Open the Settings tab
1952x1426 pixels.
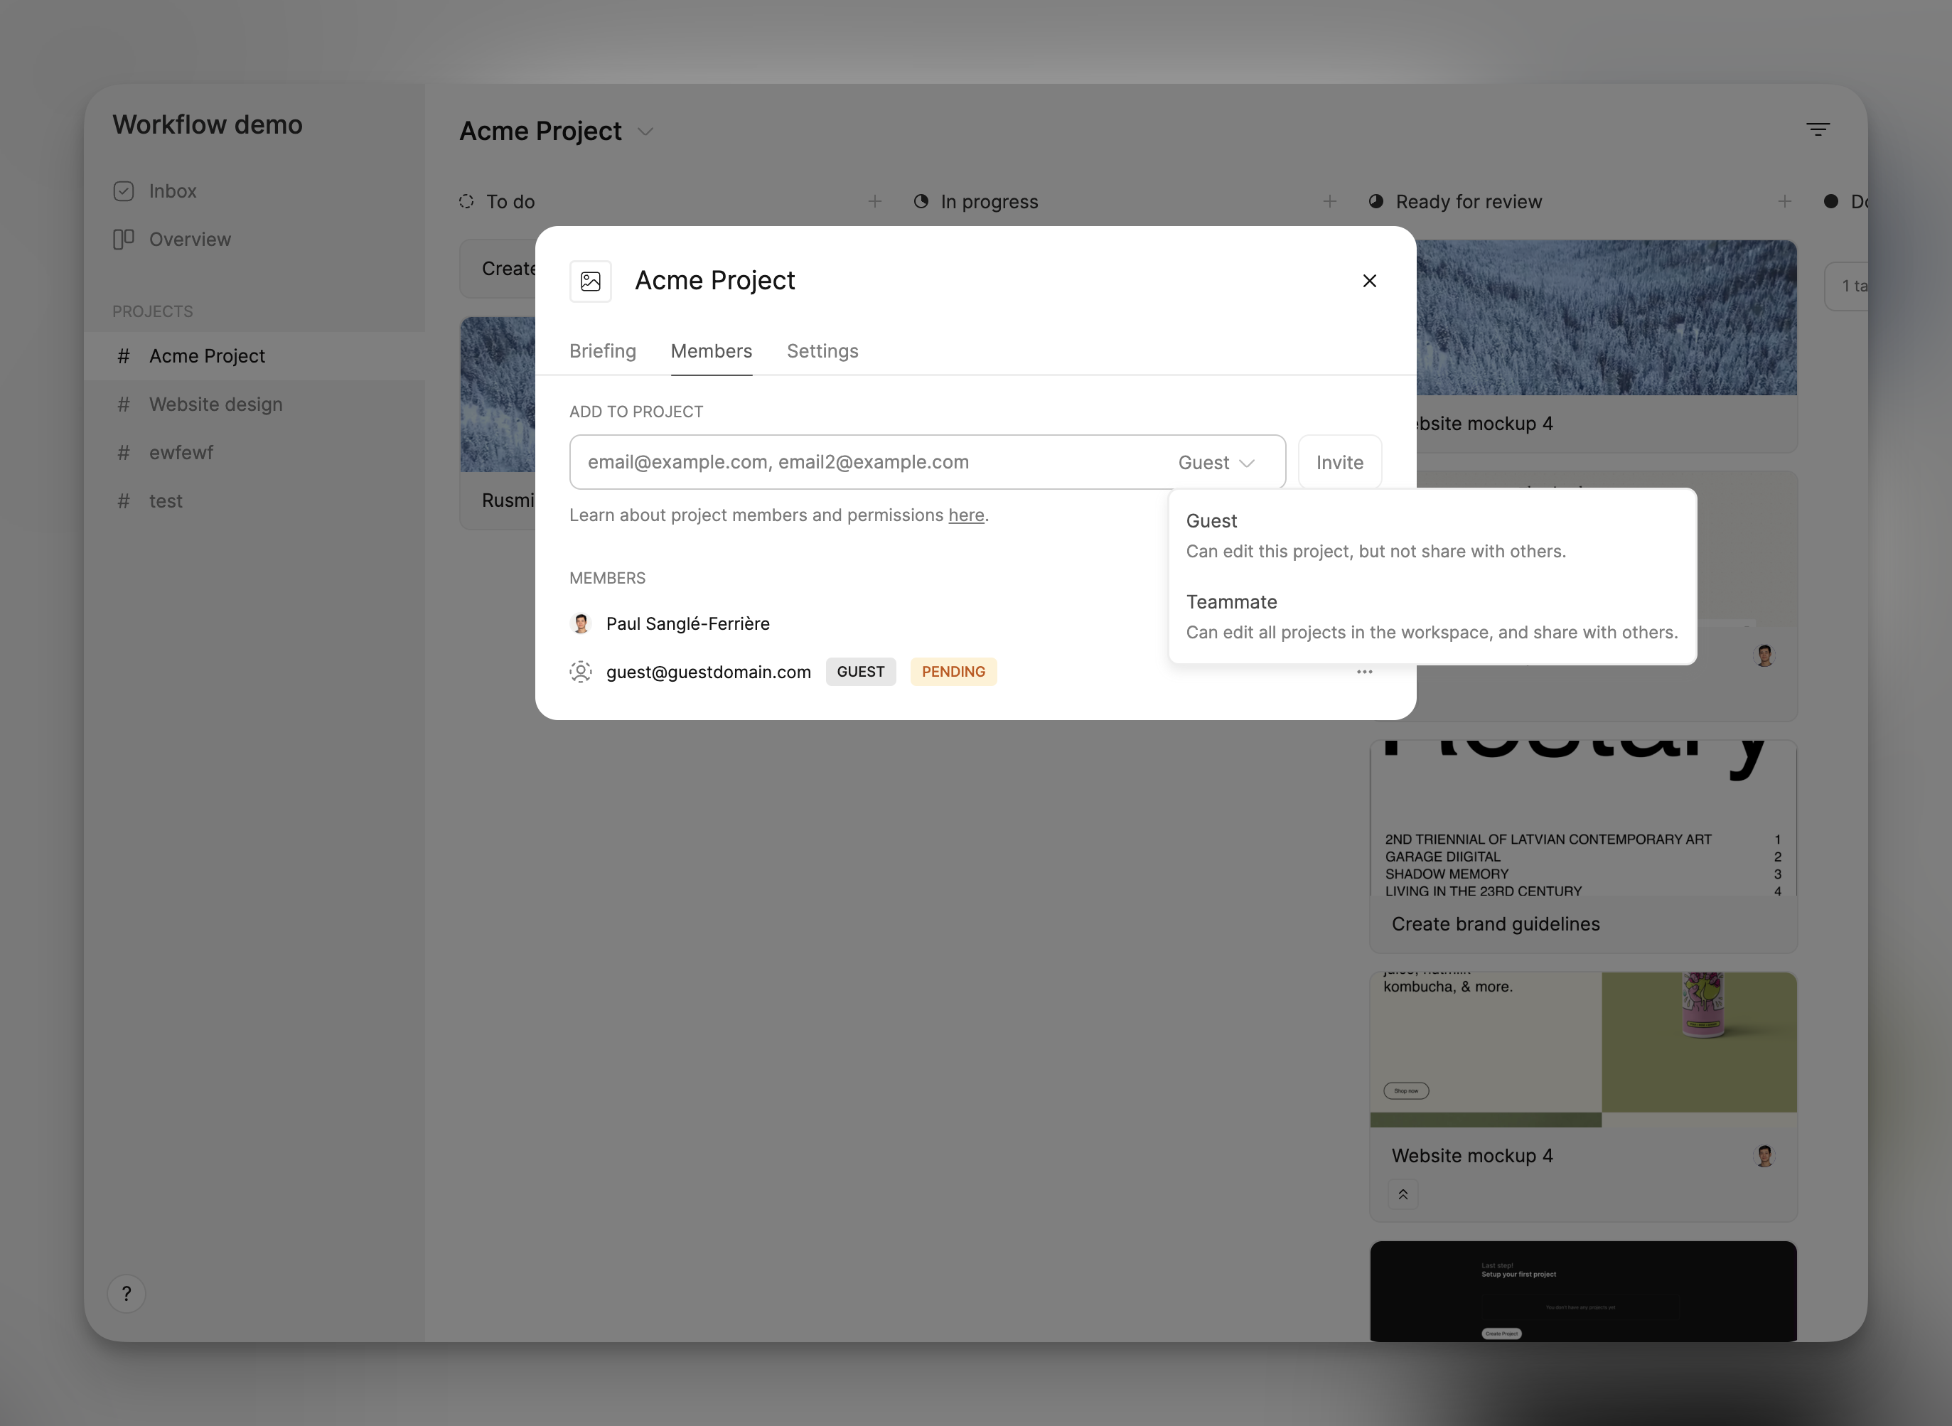(x=822, y=351)
